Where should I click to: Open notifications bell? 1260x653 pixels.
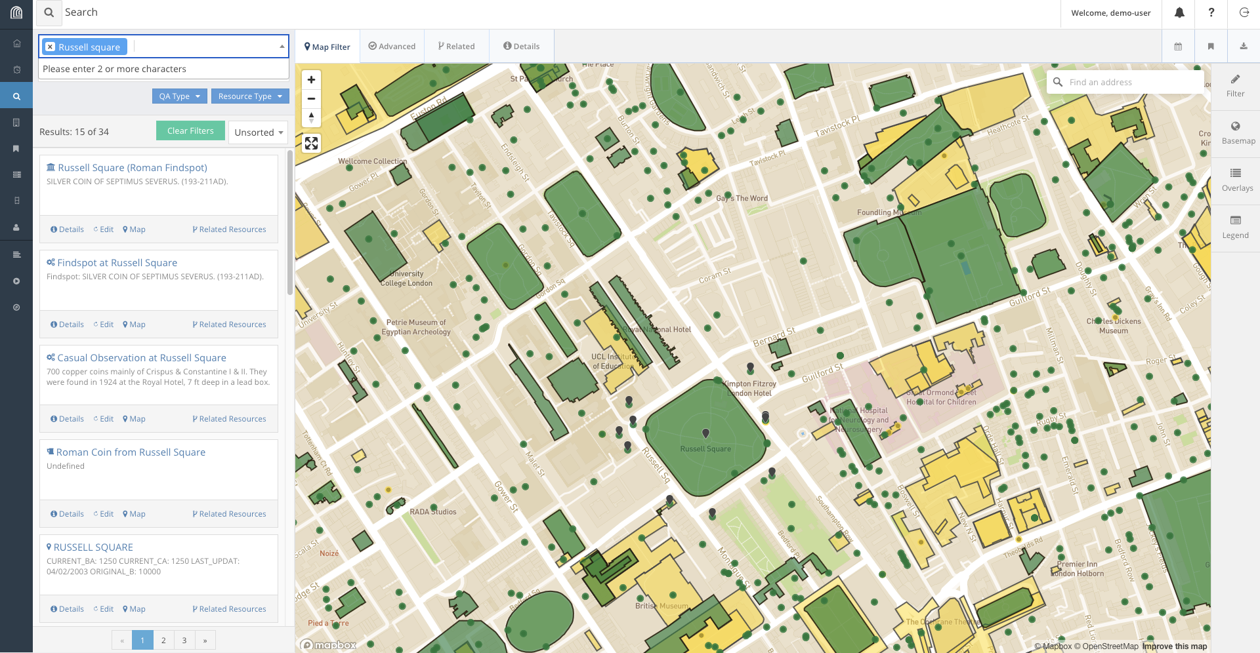point(1179,13)
